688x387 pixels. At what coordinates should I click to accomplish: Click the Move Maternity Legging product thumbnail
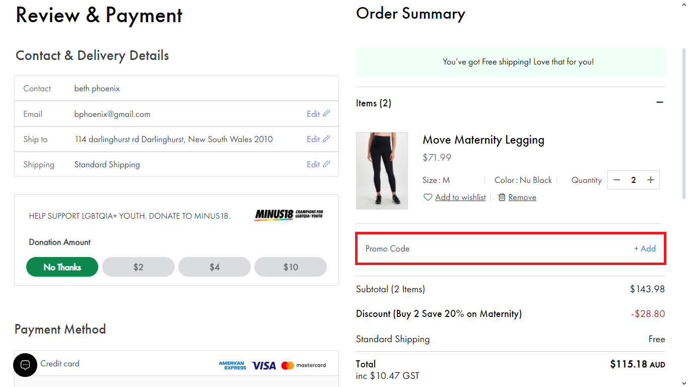pos(382,171)
